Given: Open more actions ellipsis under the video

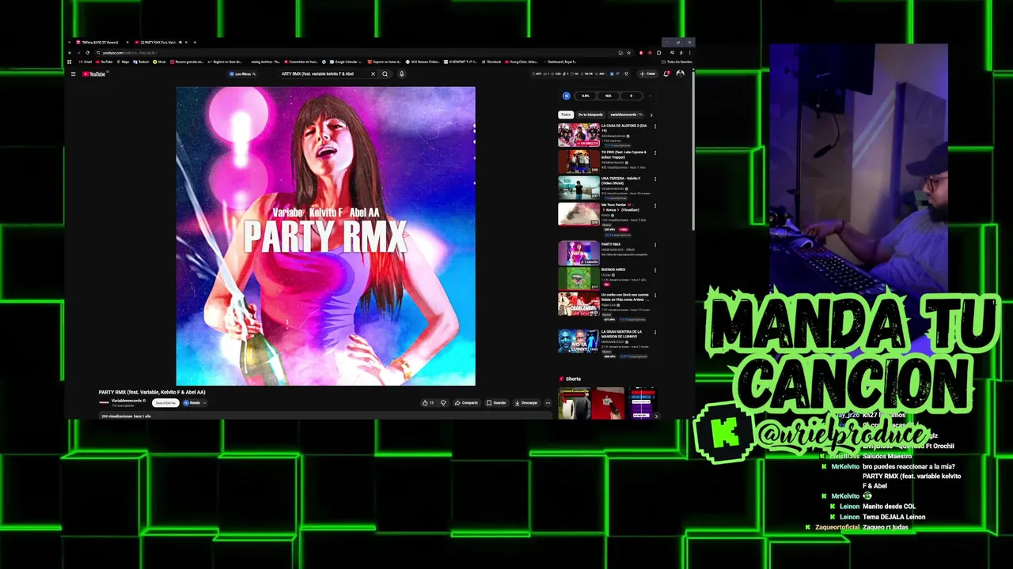Looking at the screenshot, I should click(x=548, y=403).
